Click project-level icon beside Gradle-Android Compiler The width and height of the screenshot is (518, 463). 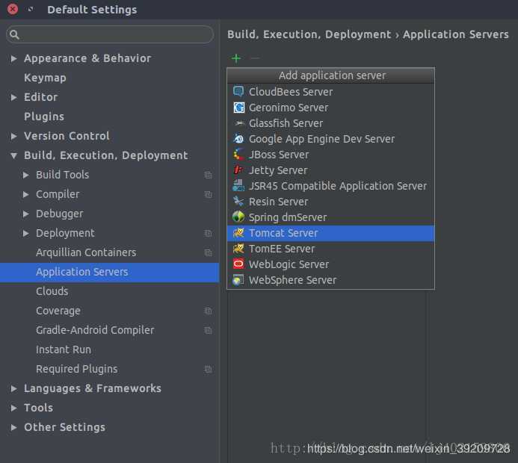click(x=208, y=330)
